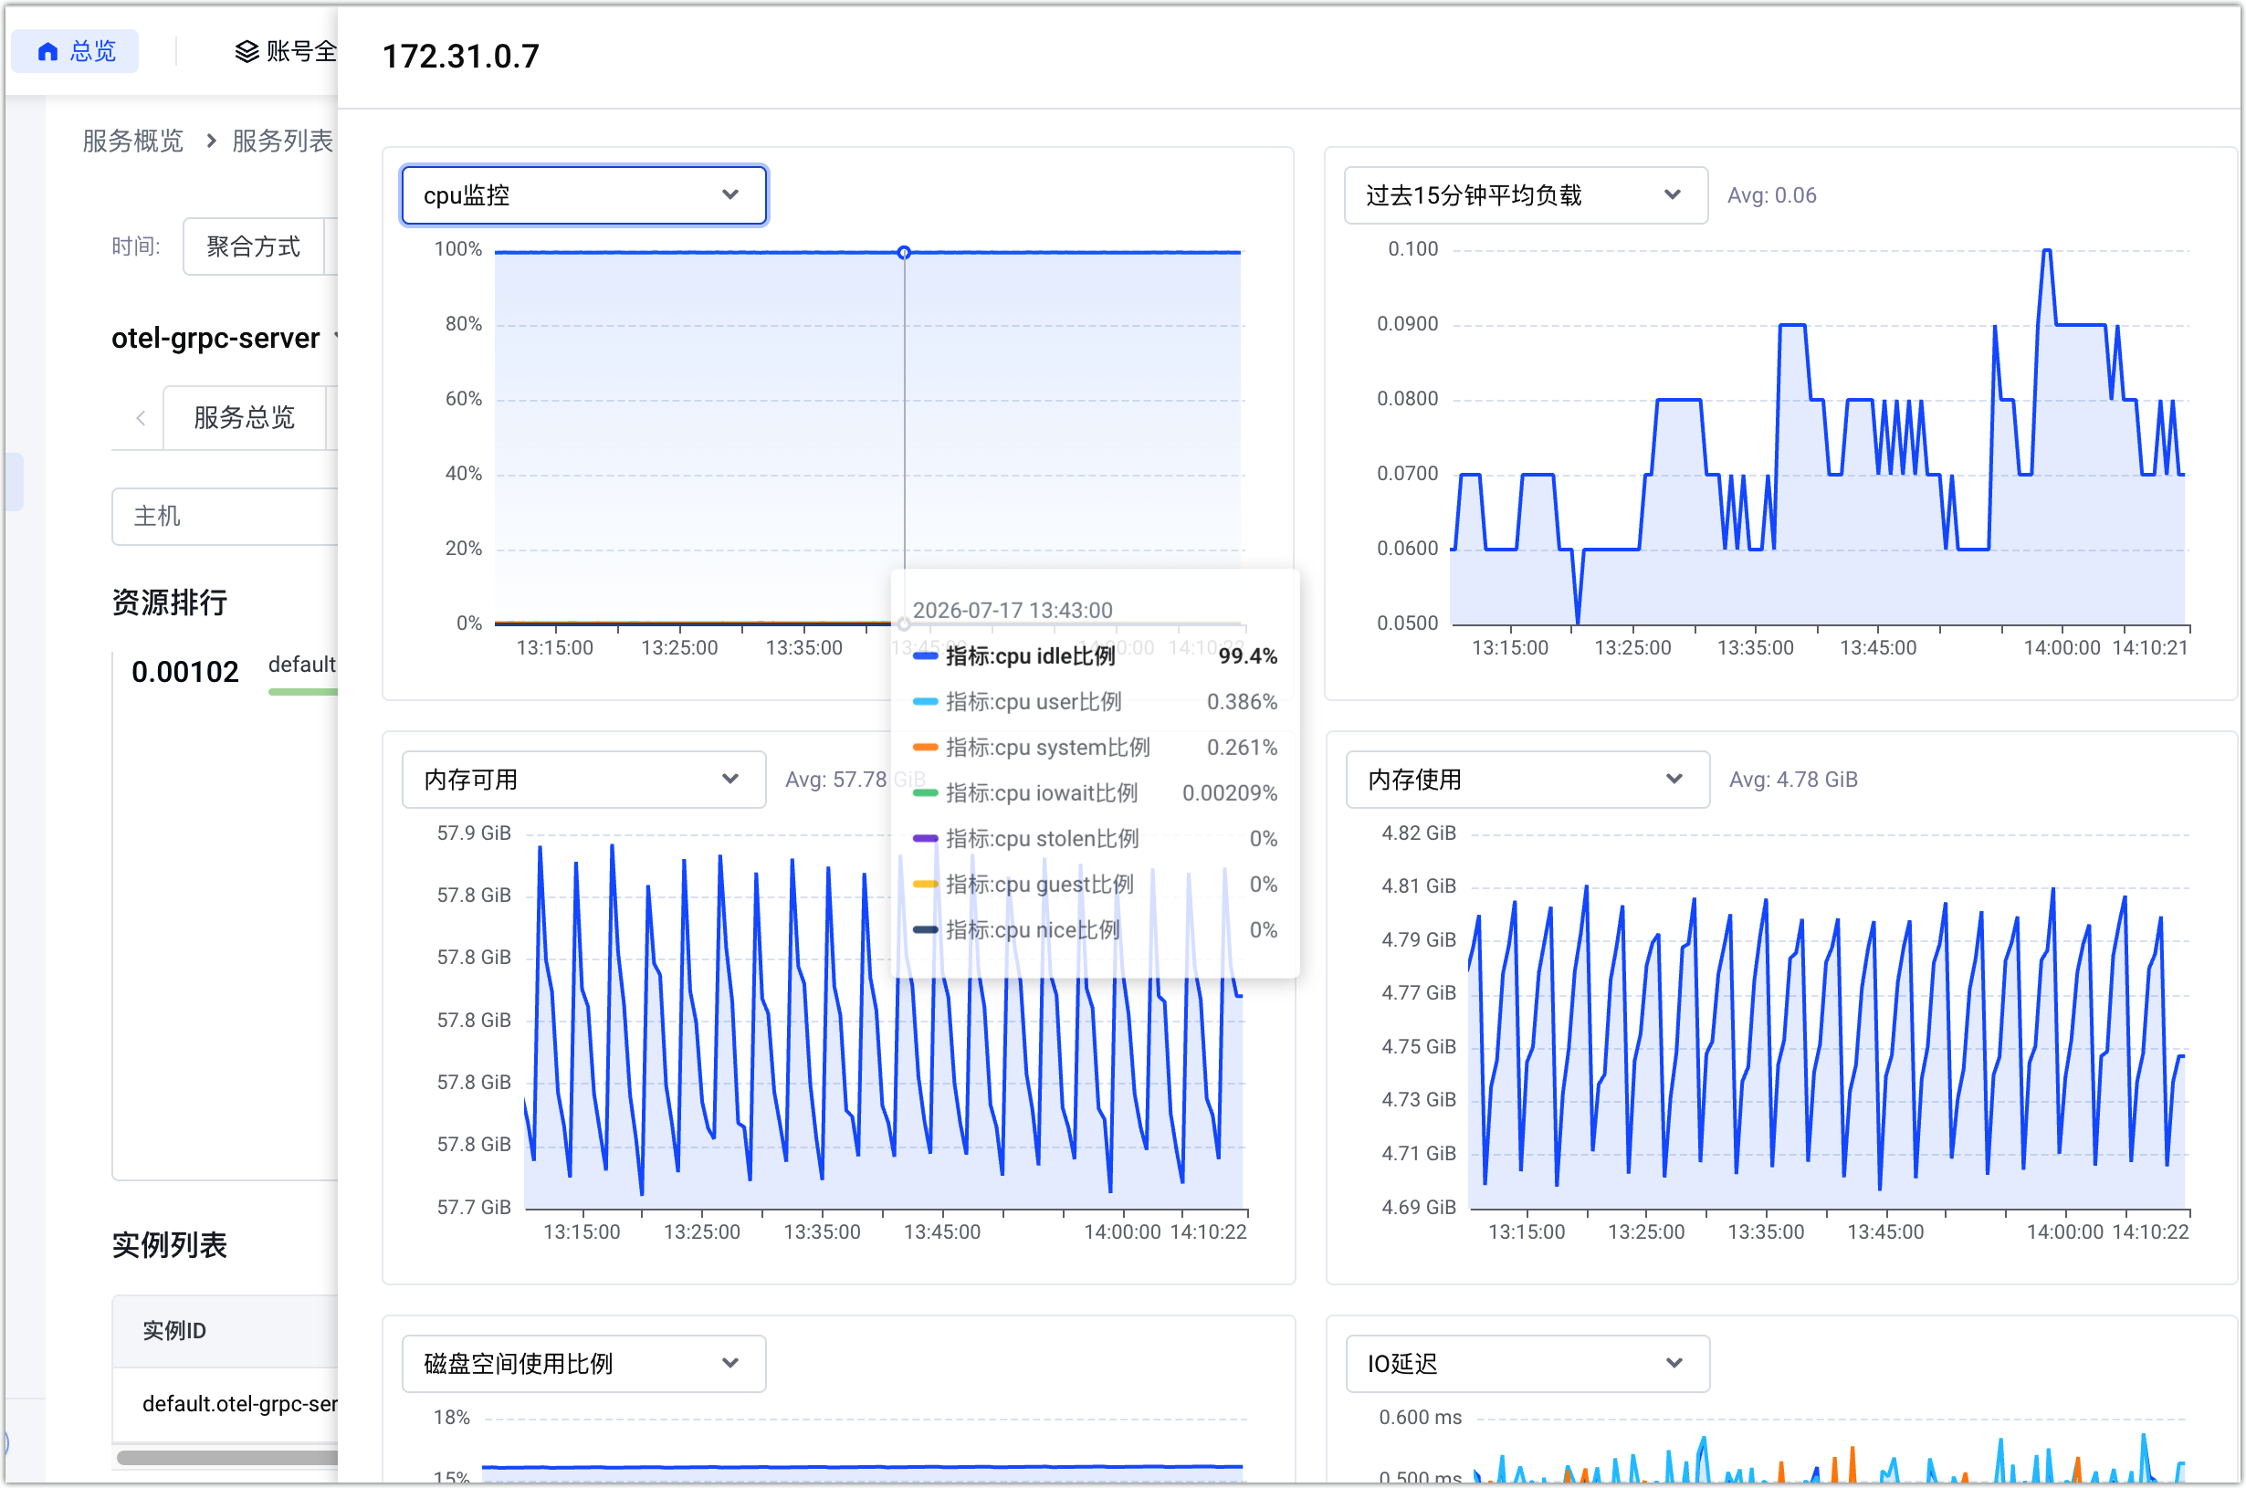Expand the 内存可用 metric dropdown
Screen dimensions: 2246x1488
click(583, 779)
